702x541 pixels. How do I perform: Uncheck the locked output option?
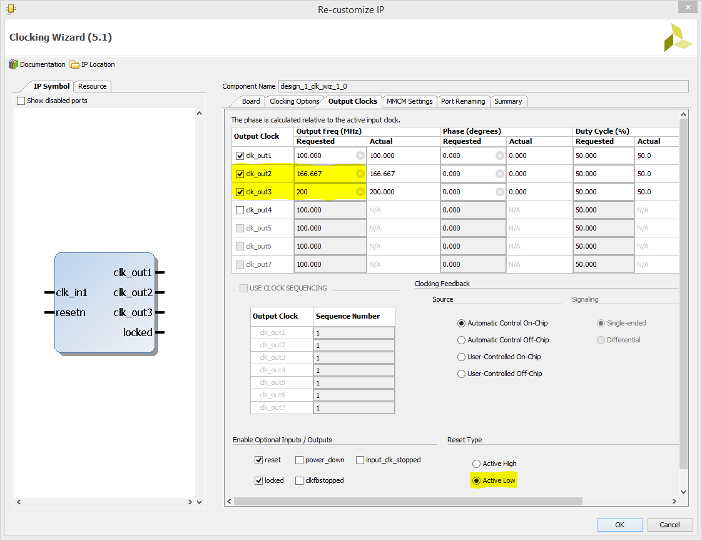tap(259, 480)
